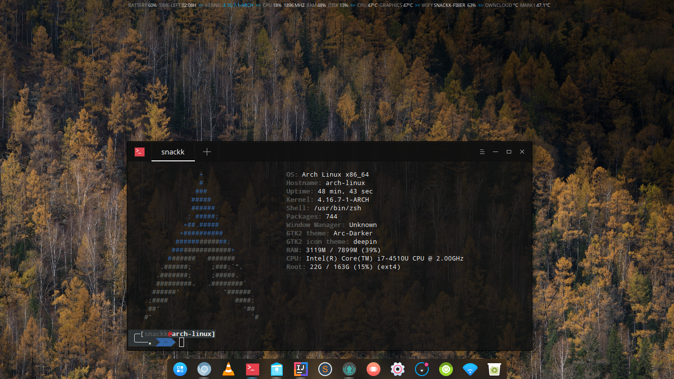Open the orange S circle dock icon
The width and height of the screenshot is (674, 379).
click(325, 369)
